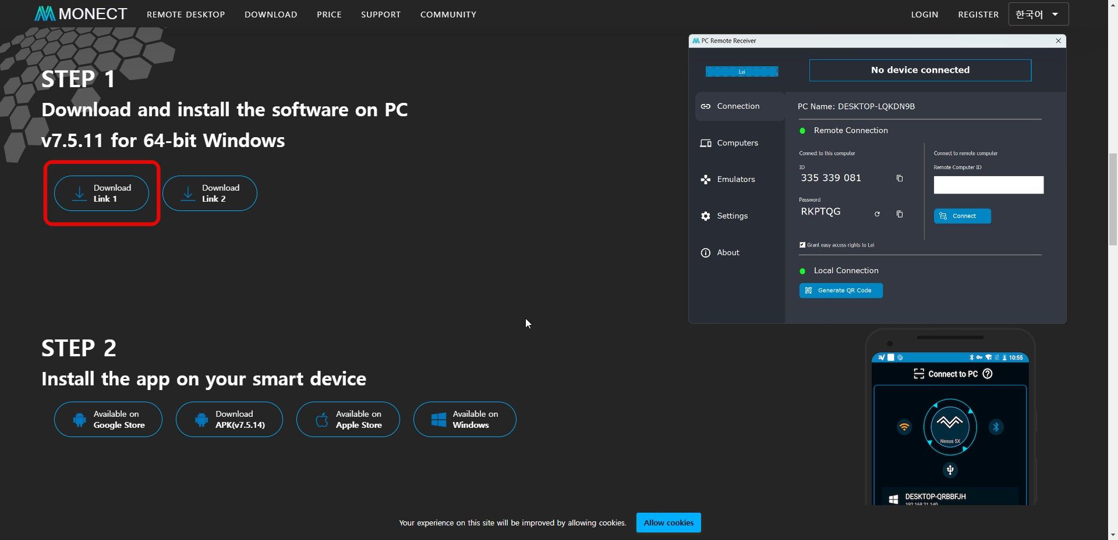This screenshot has height=540, width=1118.
Task: Click the LOGIN link
Action: click(x=925, y=15)
